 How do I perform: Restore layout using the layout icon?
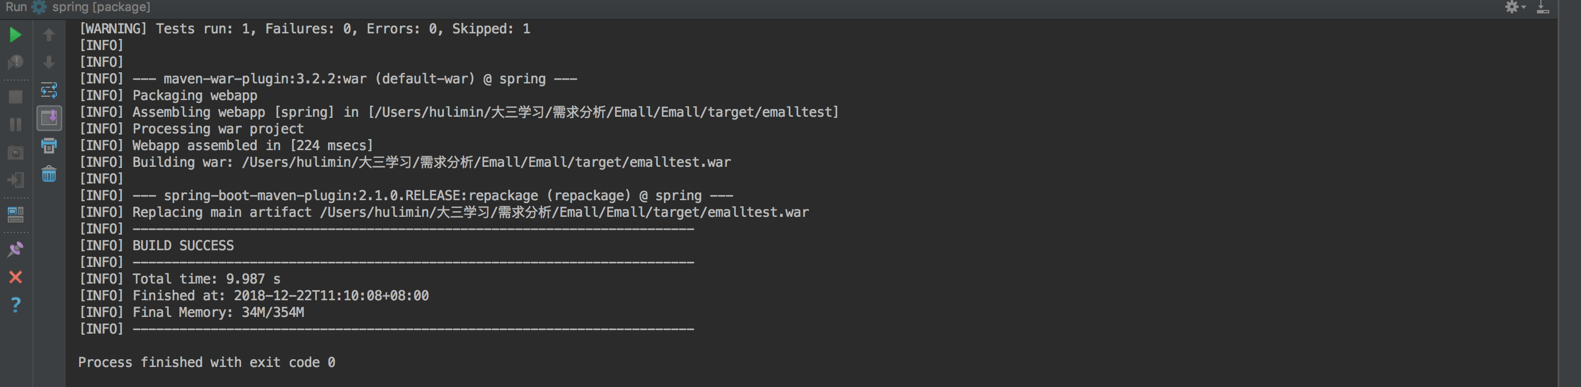point(16,214)
